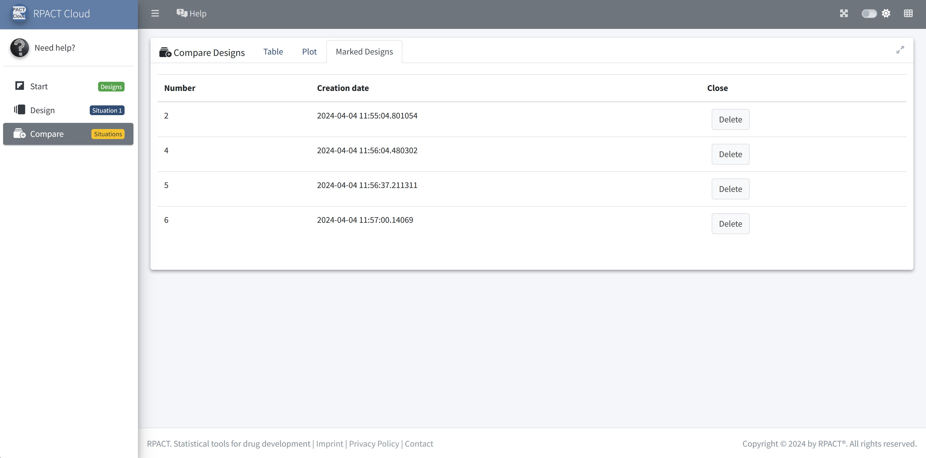Click the sun brightness icon
Screen dimensions: 926x458
point(886,14)
